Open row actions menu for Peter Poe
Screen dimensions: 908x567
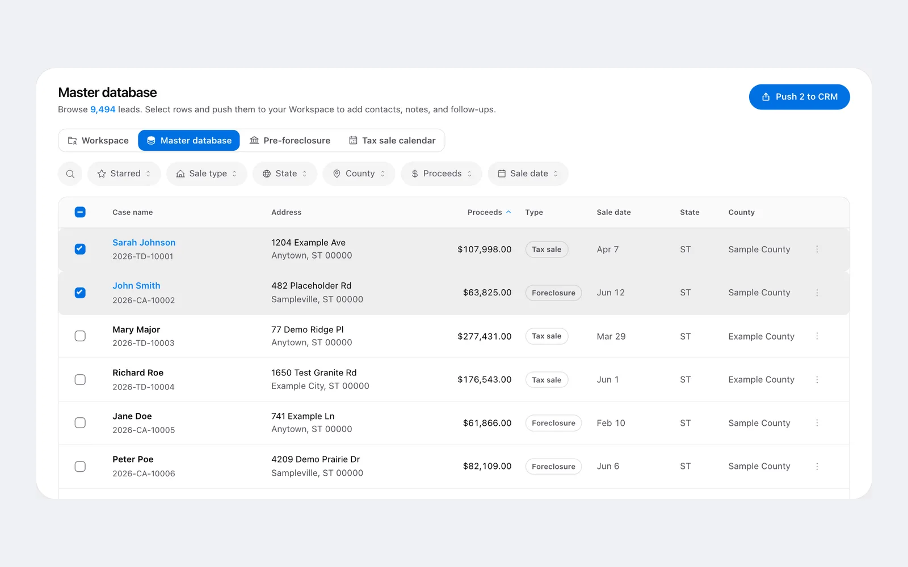click(x=817, y=467)
